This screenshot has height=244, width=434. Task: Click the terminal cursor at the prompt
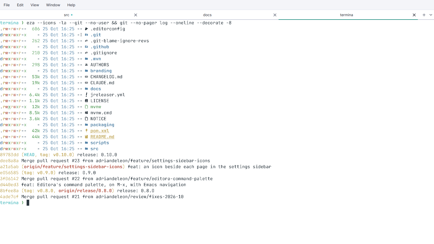click(28, 203)
